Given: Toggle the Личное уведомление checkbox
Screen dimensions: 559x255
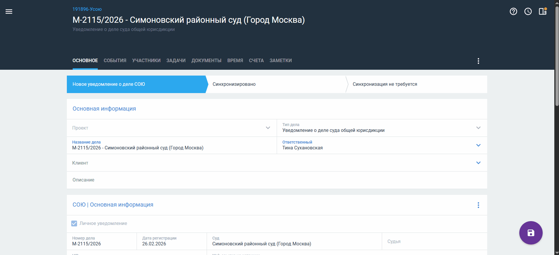Looking at the screenshot, I should click(74, 223).
